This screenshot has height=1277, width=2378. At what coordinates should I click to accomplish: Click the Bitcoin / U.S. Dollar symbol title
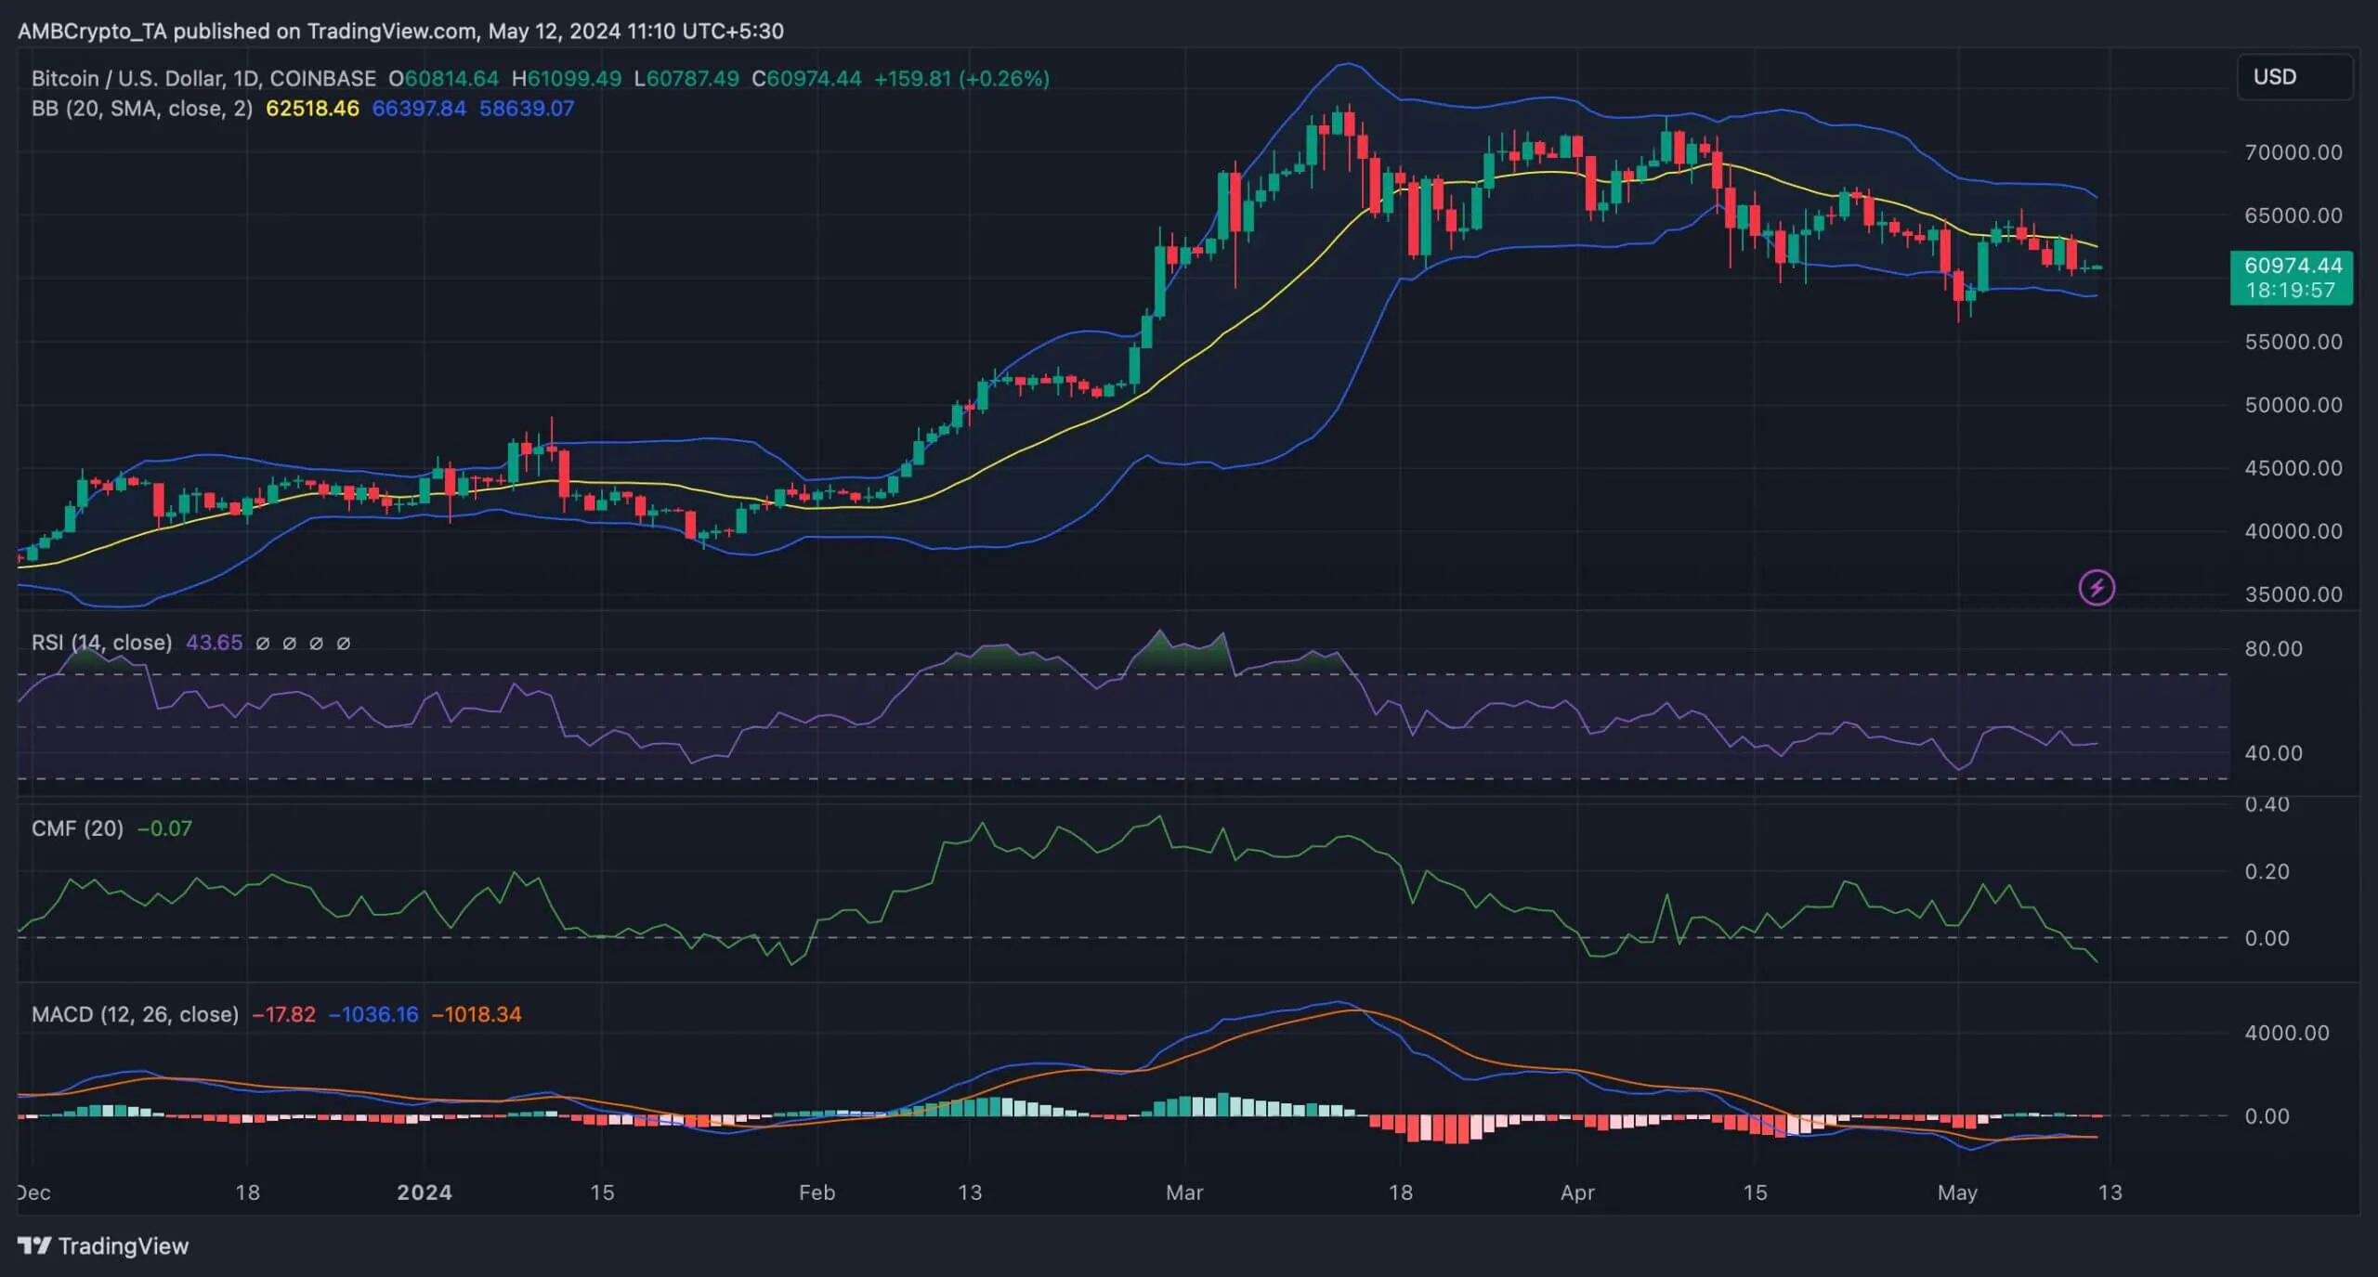click(x=203, y=79)
